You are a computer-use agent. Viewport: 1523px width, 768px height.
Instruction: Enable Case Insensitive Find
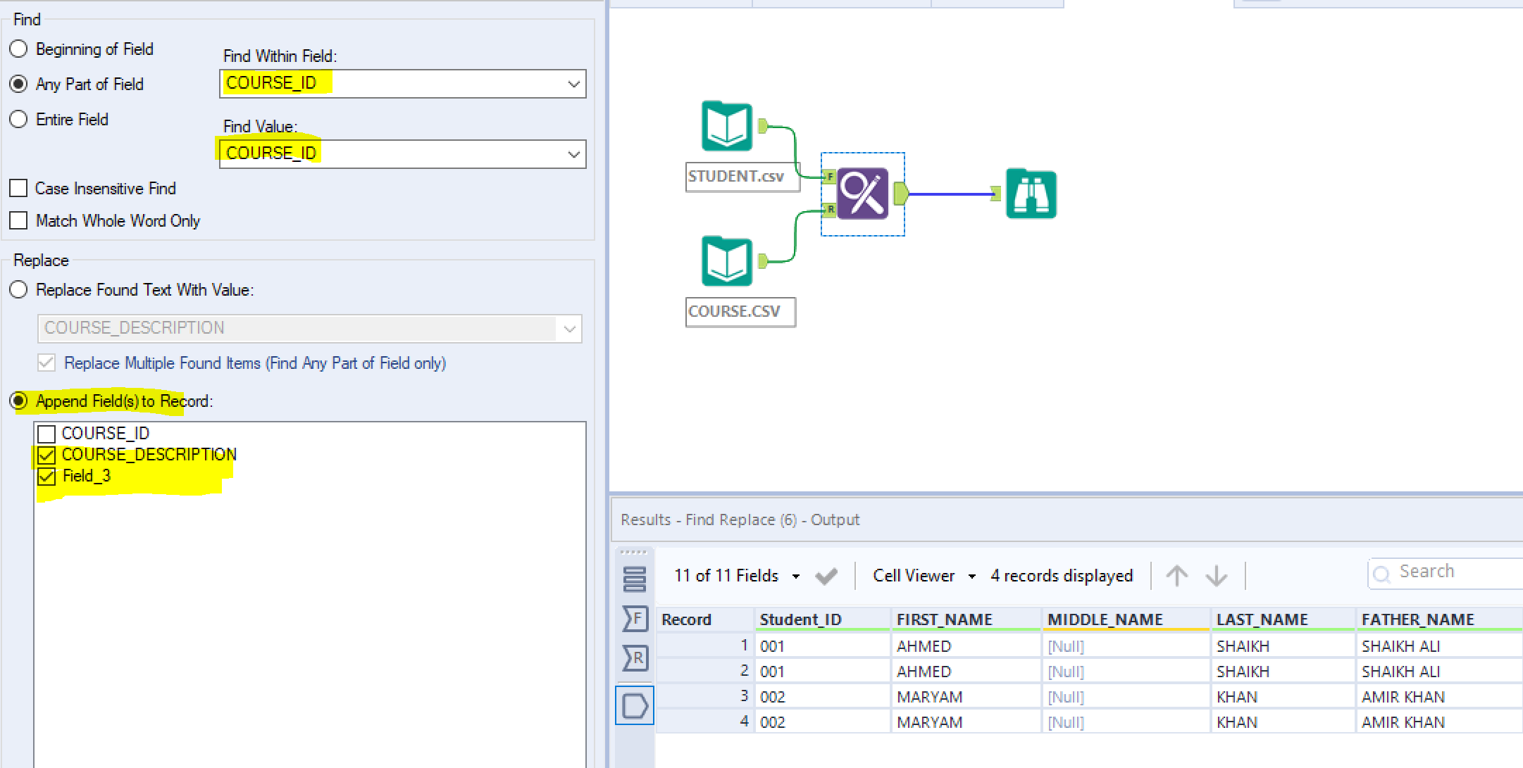click(18, 188)
